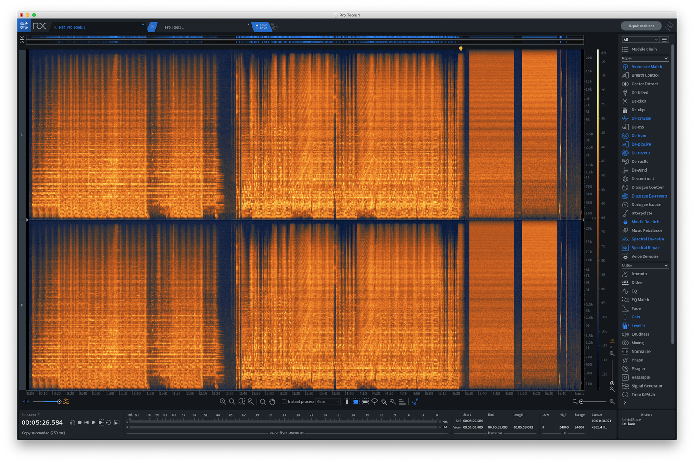
Task: Collapse the Repair module section
Action: [x=666, y=58]
